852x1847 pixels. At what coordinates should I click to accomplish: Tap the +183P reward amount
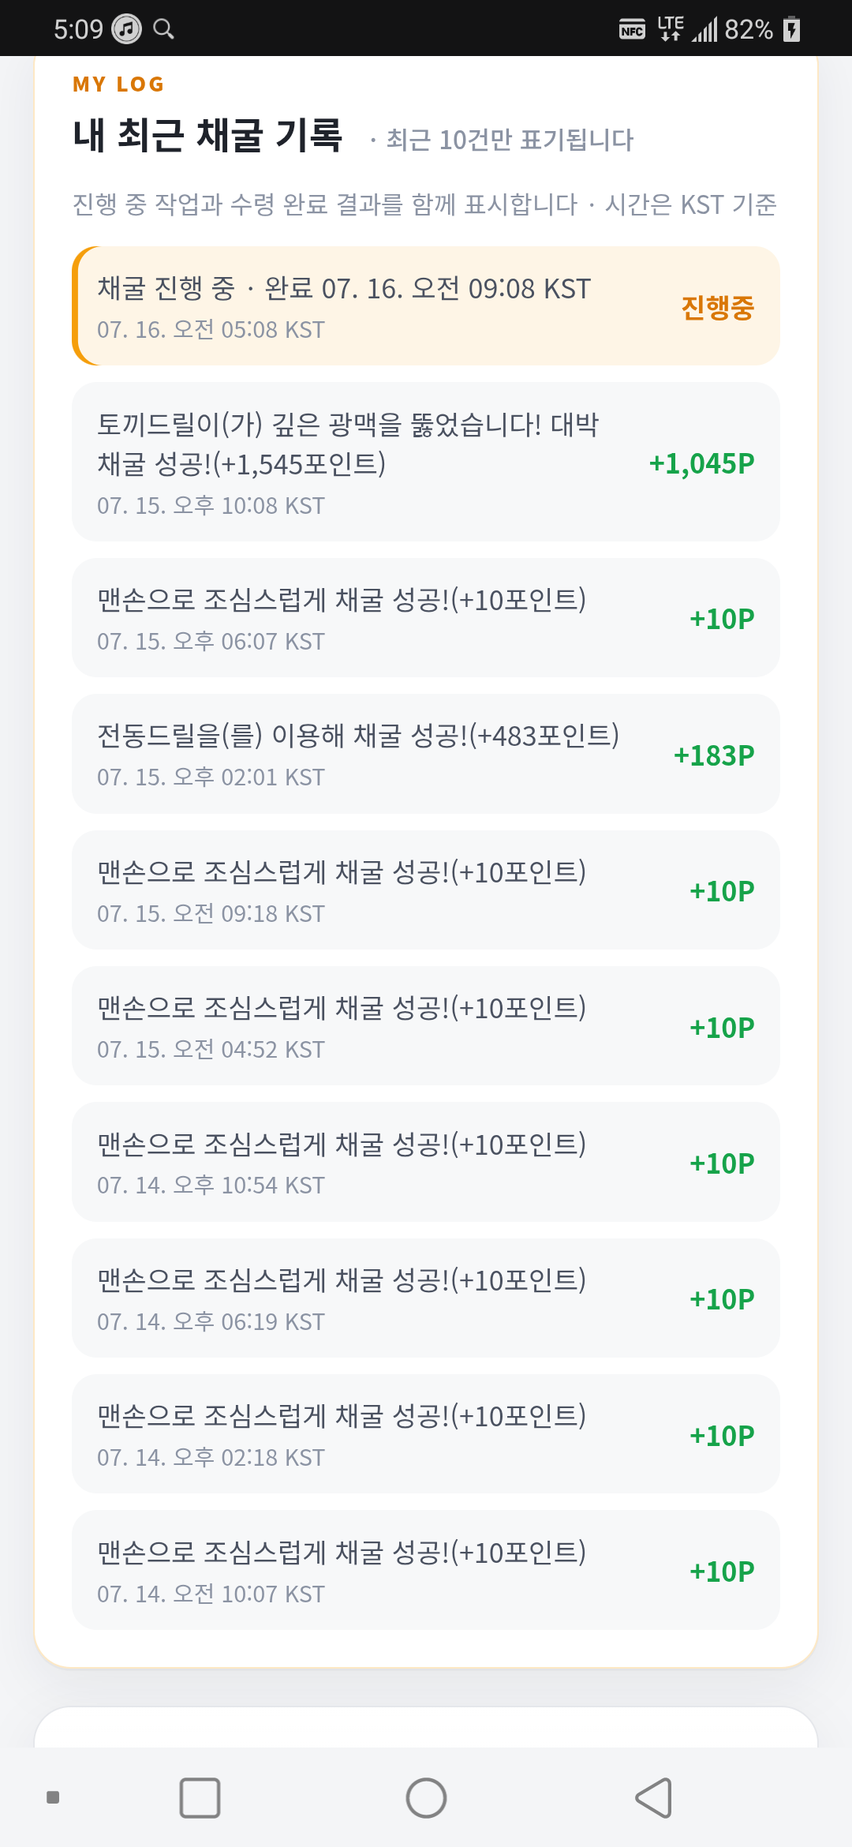tap(714, 755)
